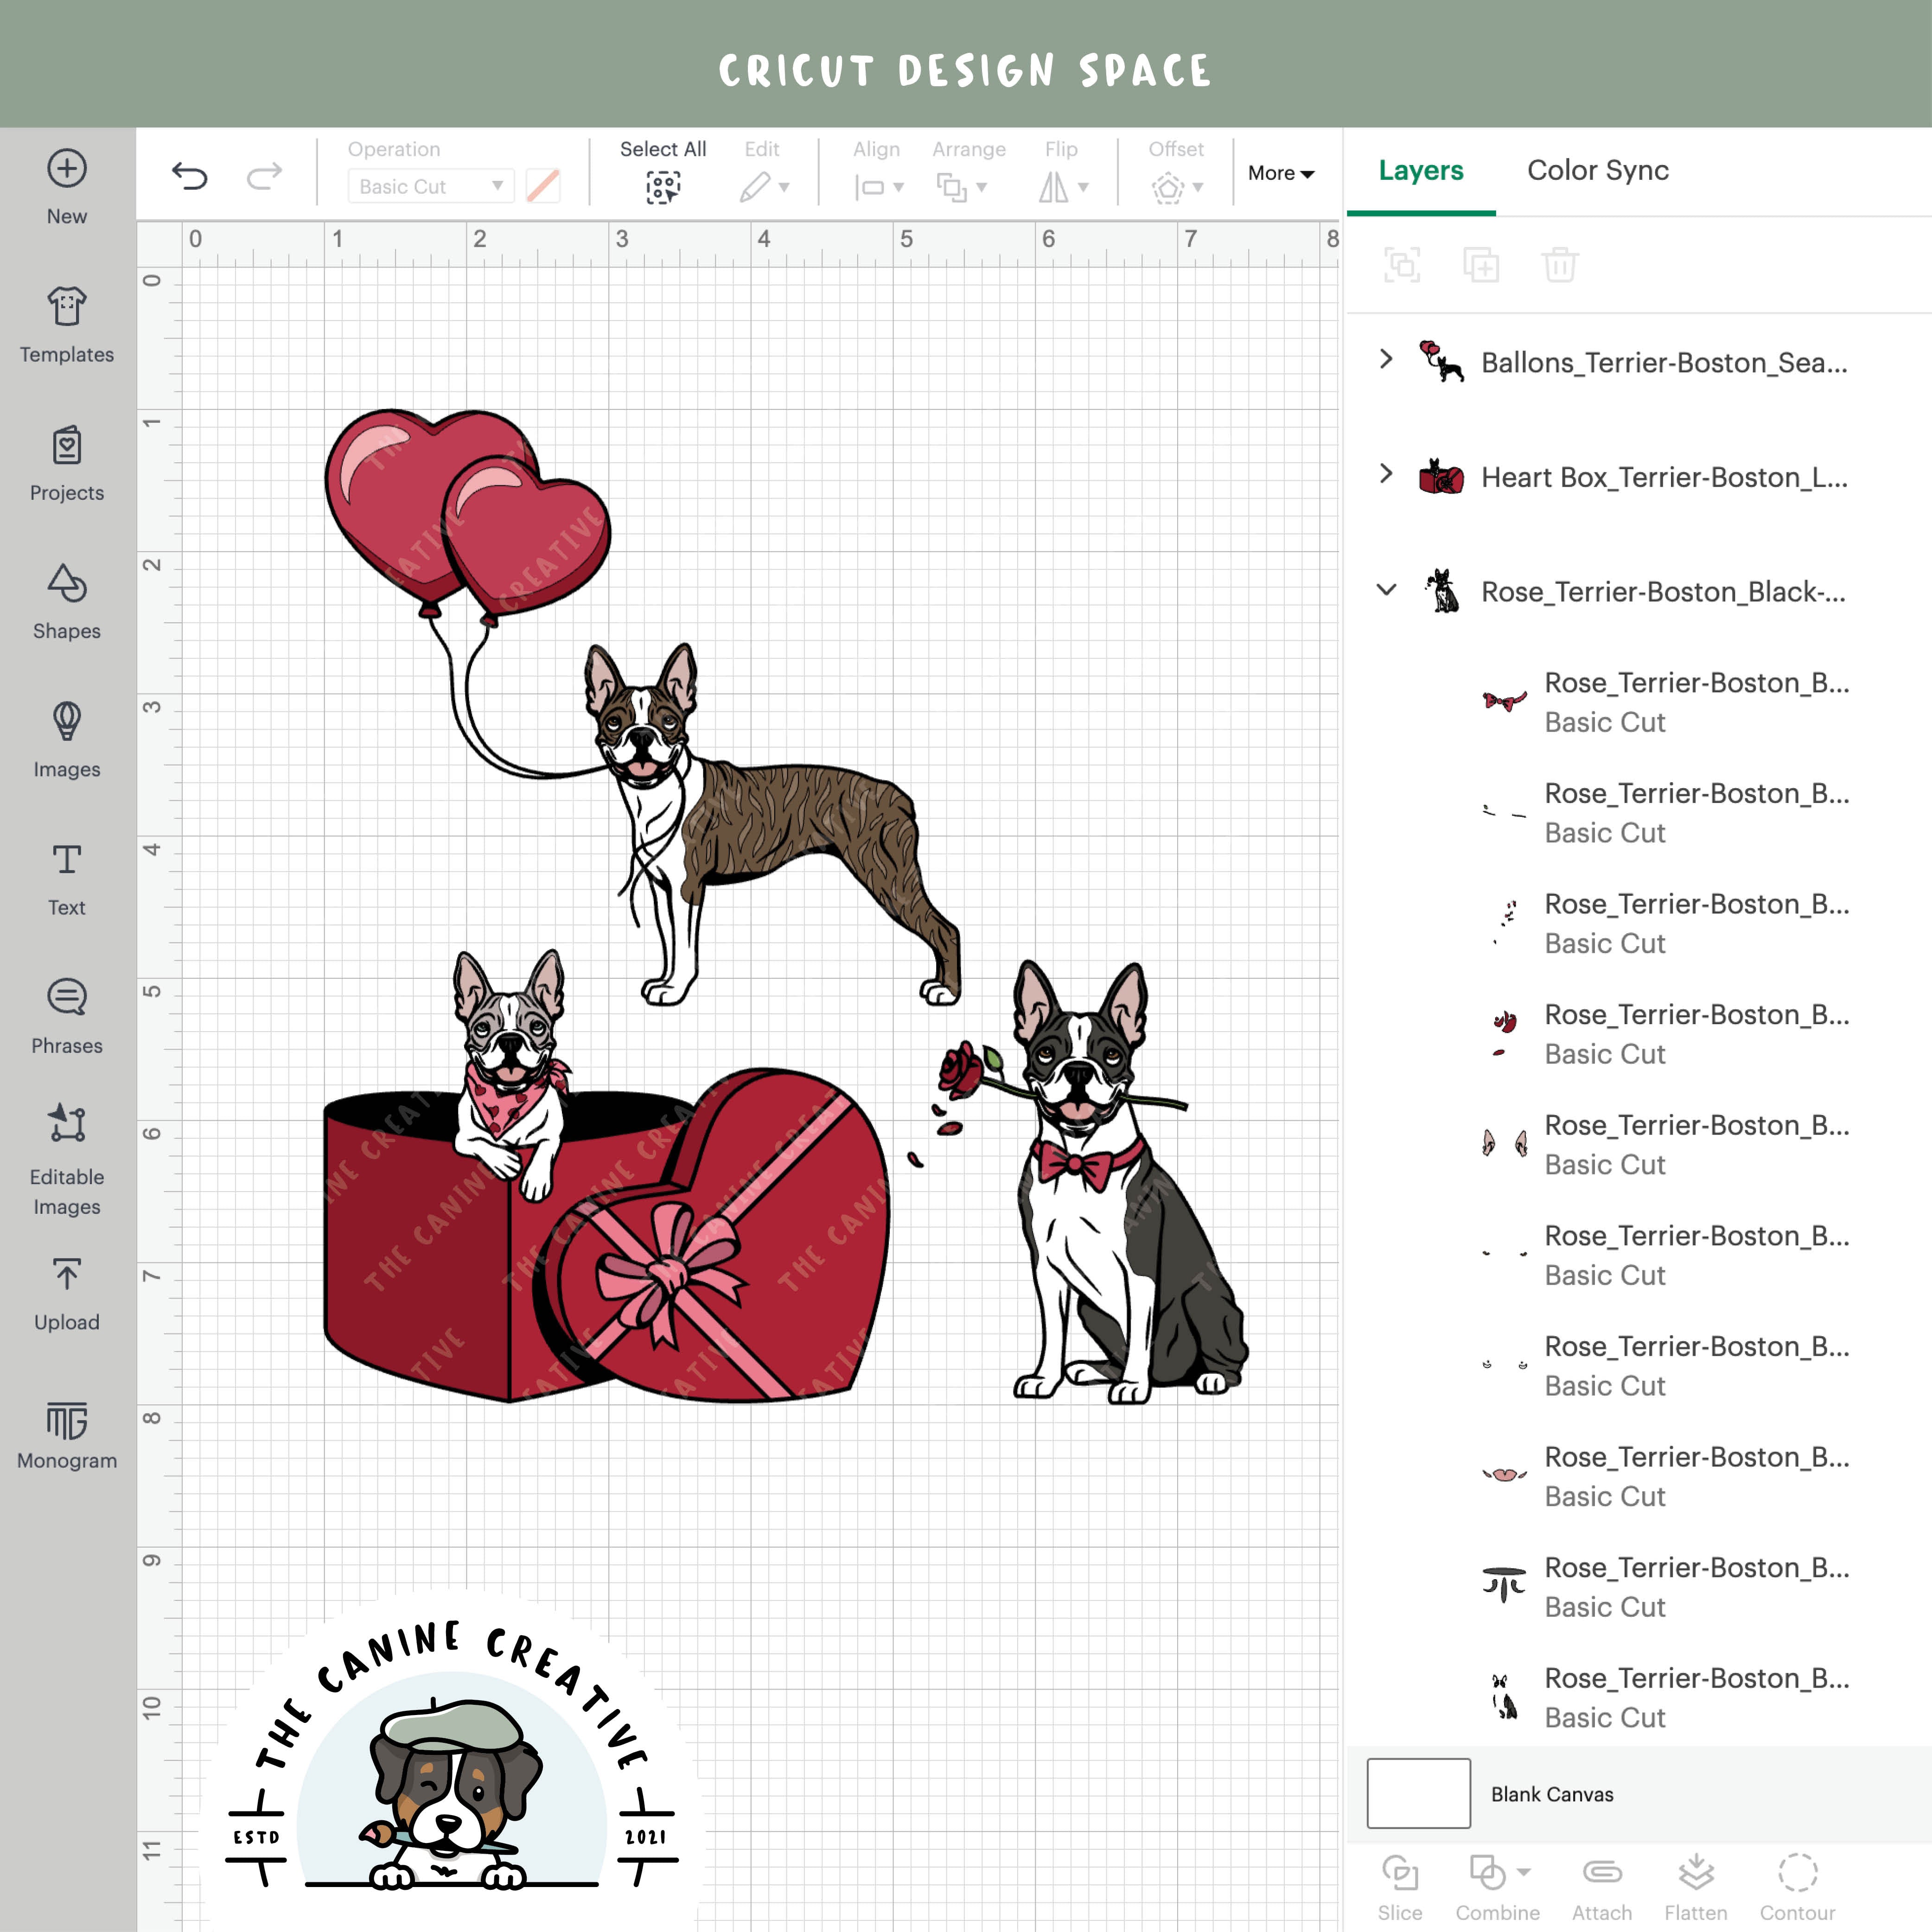Click the Flatten tool
Image resolution: width=1932 pixels, height=1932 pixels.
[x=1697, y=1880]
